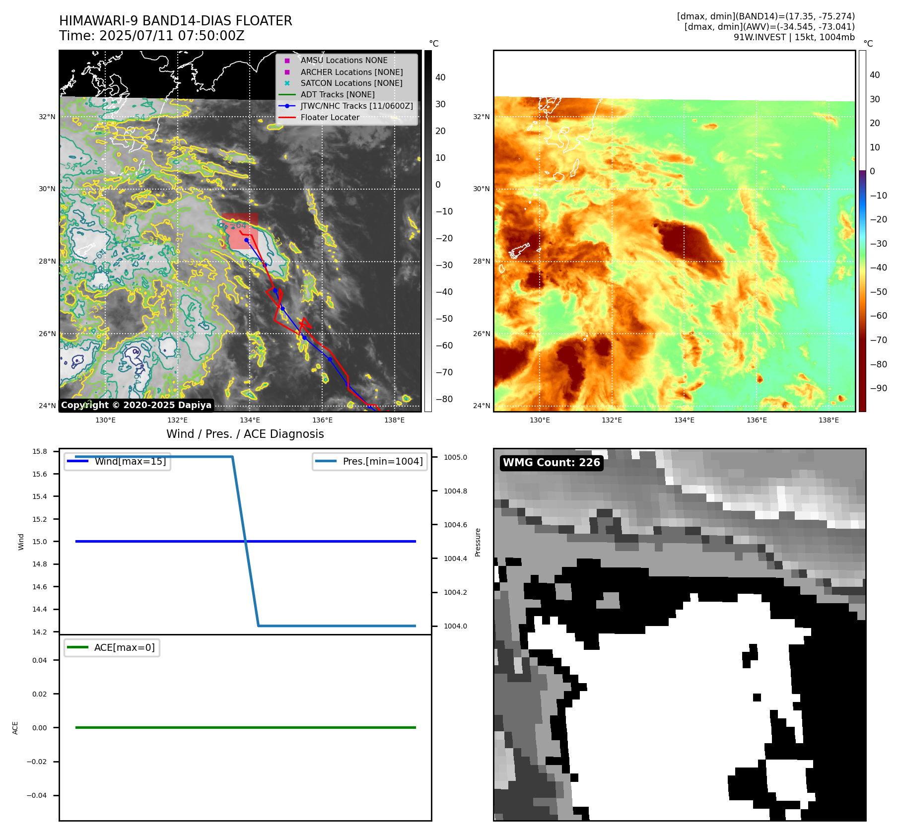Click the rainbow water vapor colorbar
Viewport: 900px width, 839px height.
(x=862, y=231)
